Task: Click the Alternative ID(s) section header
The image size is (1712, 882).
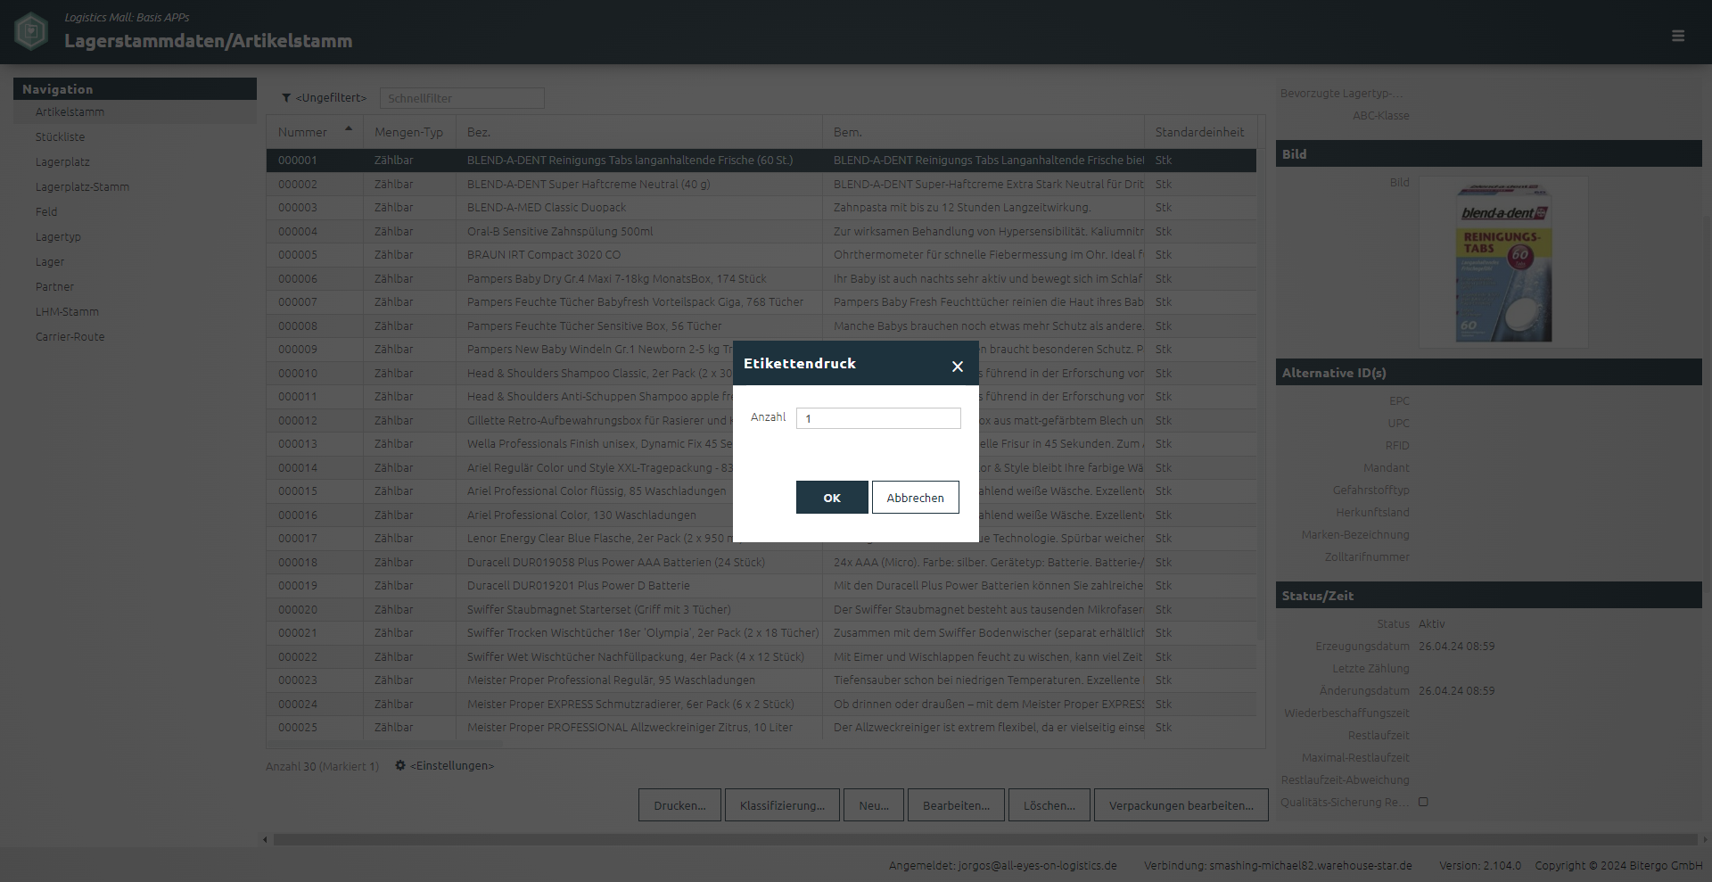Action: click(x=1489, y=373)
